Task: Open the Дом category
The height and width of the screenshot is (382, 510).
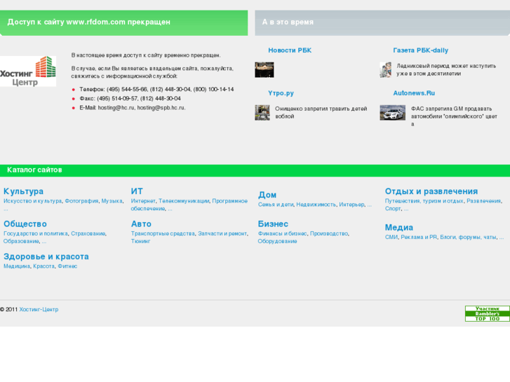Action: pos(267,195)
